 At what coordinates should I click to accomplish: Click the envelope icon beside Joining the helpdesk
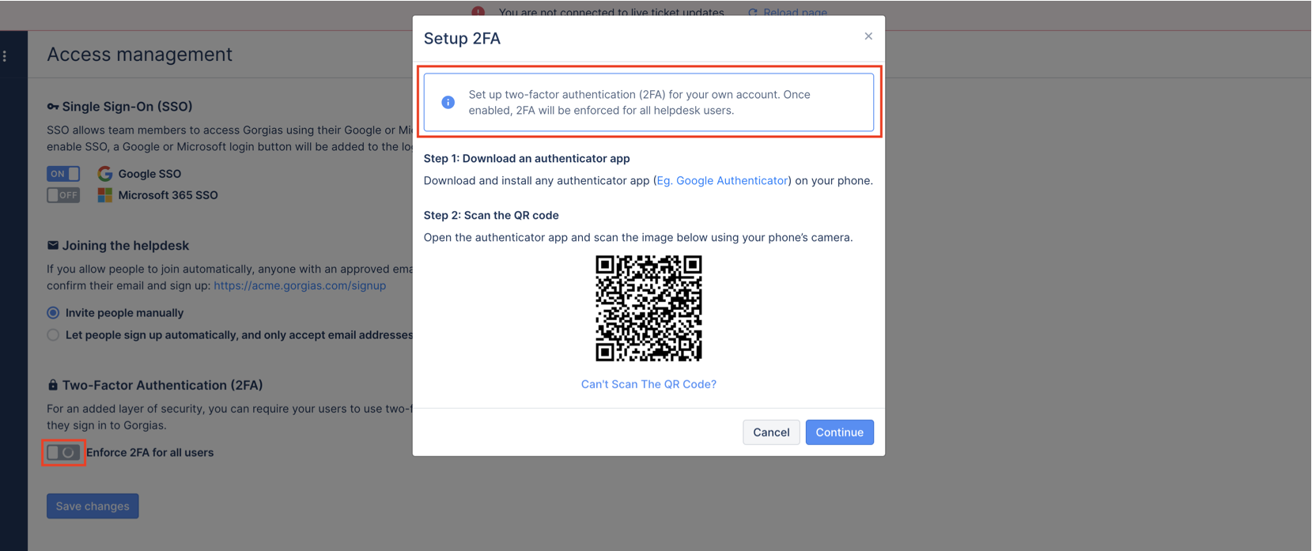pyautogui.click(x=53, y=246)
